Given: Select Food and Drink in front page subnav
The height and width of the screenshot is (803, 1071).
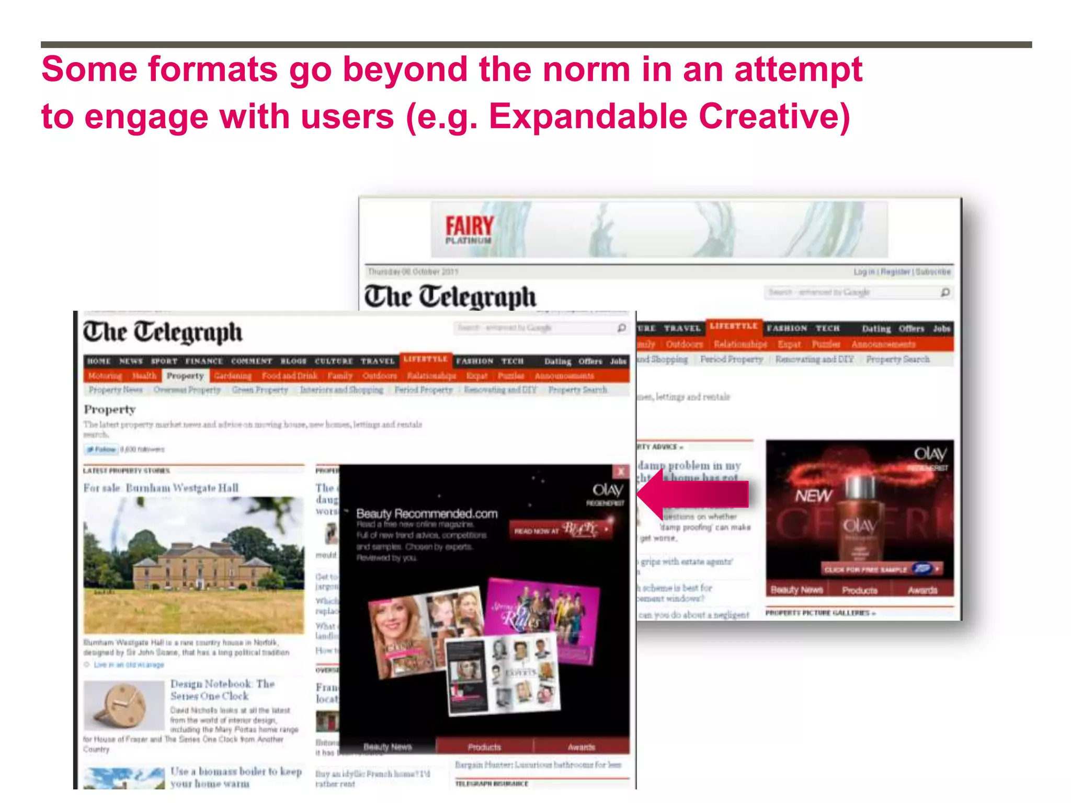Looking at the screenshot, I should 290,376.
